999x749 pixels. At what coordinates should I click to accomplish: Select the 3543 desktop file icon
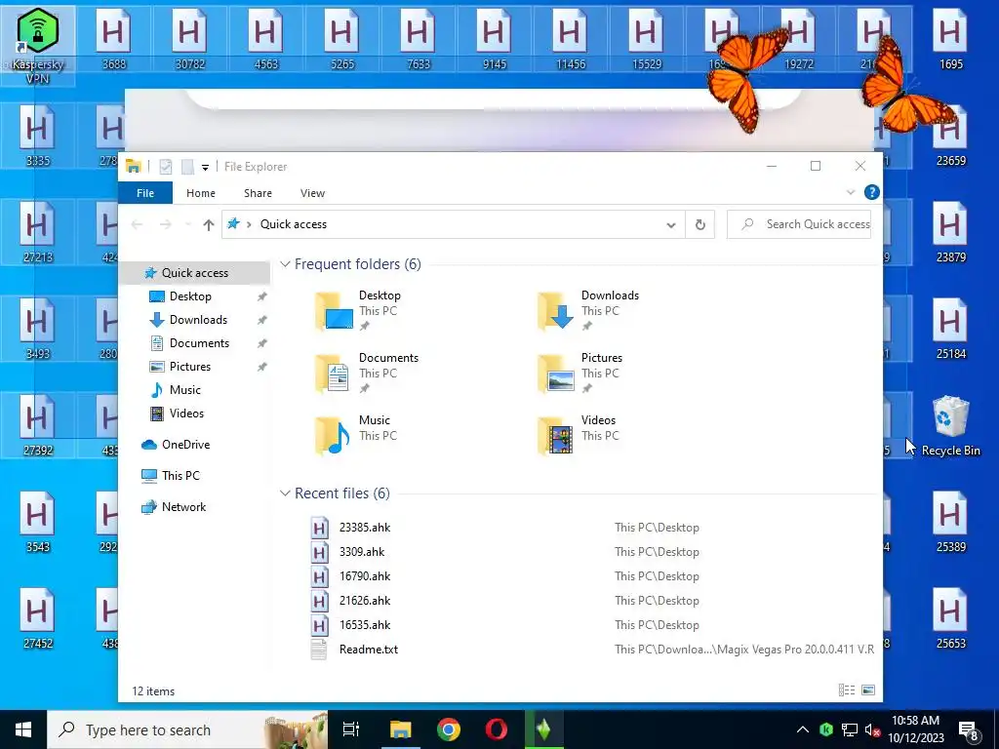pos(37,521)
